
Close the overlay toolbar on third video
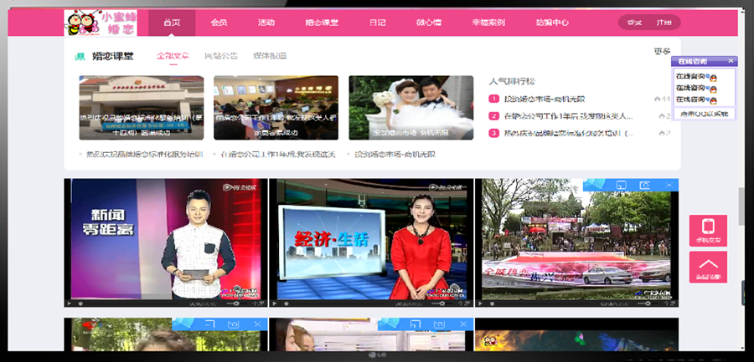tap(668, 185)
